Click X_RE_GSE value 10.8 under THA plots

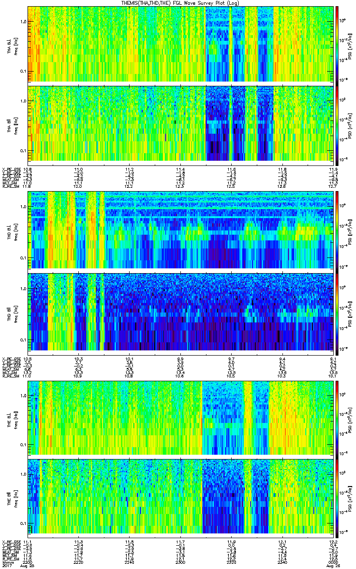tap(28, 169)
